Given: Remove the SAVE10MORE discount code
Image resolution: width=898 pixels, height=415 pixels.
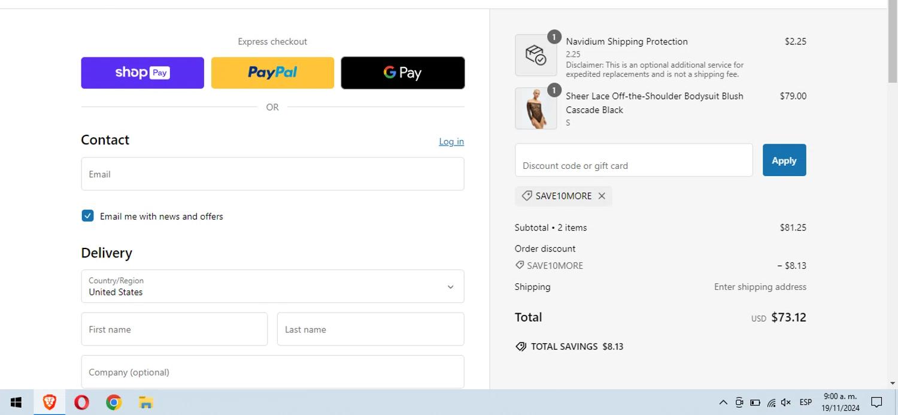Looking at the screenshot, I should [x=602, y=196].
